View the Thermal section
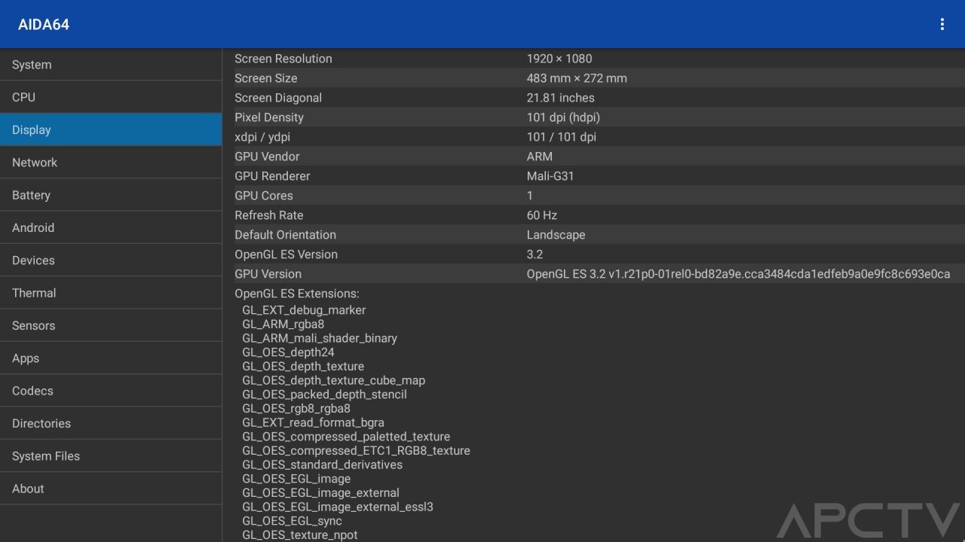 coord(111,293)
